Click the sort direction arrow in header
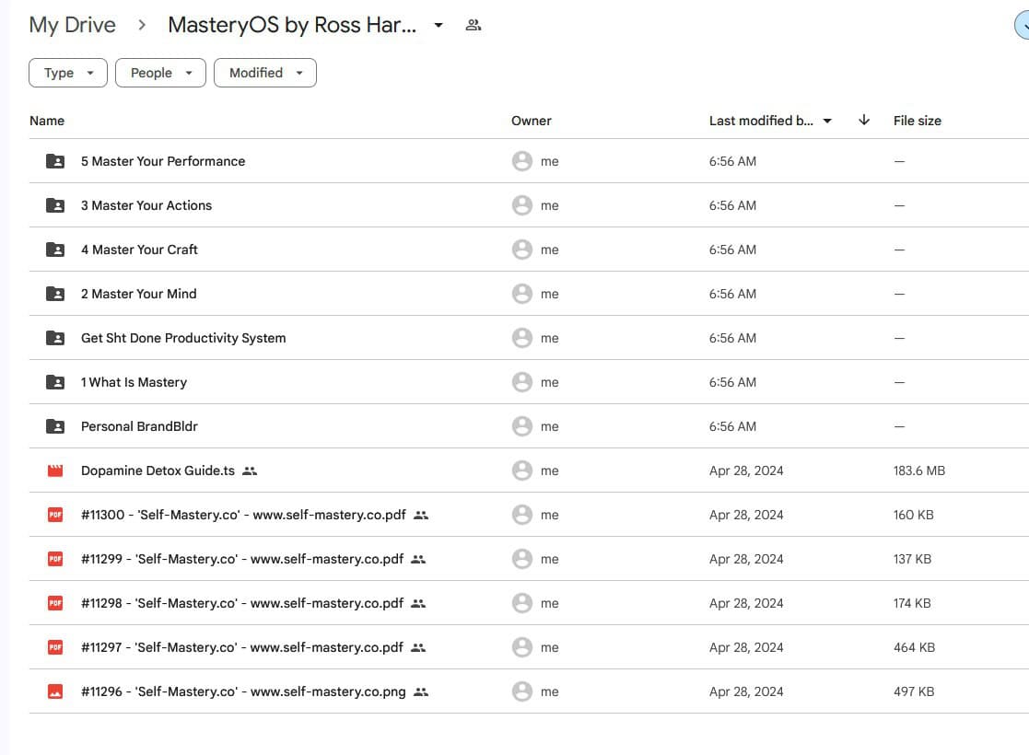The height and width of the screenshot is (755, 1029). (864, 121)
